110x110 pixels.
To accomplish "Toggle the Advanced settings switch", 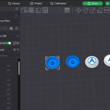I will click(x=9, y=43).
